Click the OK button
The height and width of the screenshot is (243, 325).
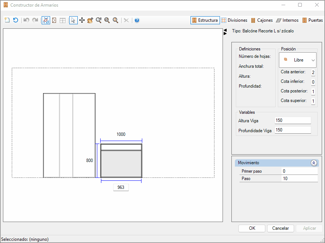tap(252, 228)
